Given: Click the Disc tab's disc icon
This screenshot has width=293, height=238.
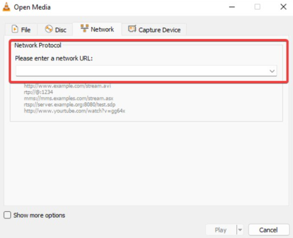Looking at the screenshot, I should pos(49,29).
